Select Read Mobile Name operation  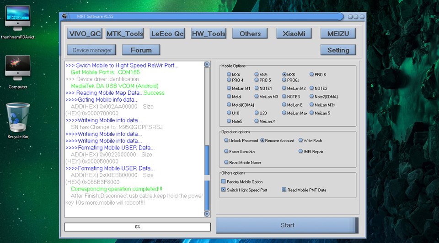point(226,162)
